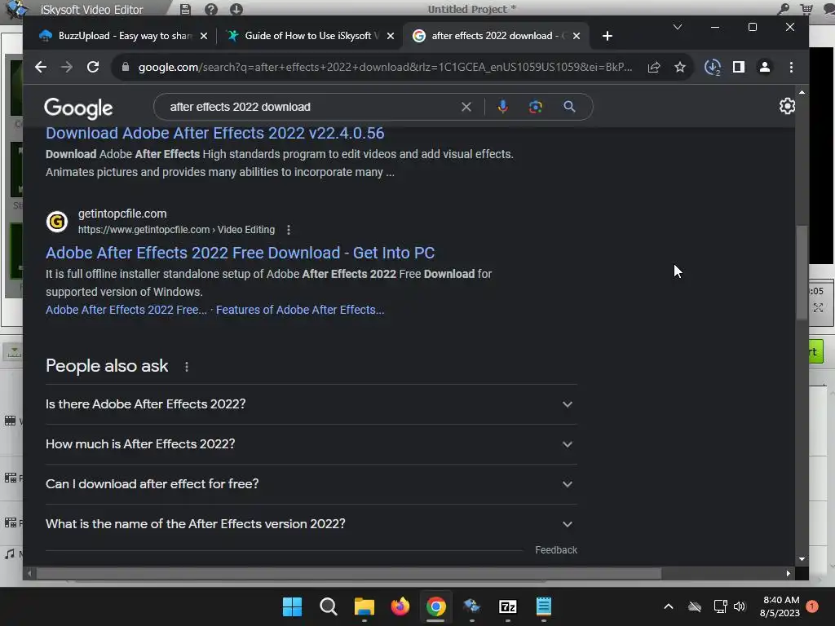835x626 pixels.
Task: Expand 'Is there Adobe After Effects 2022?'
Action: [x=311, y=404]
